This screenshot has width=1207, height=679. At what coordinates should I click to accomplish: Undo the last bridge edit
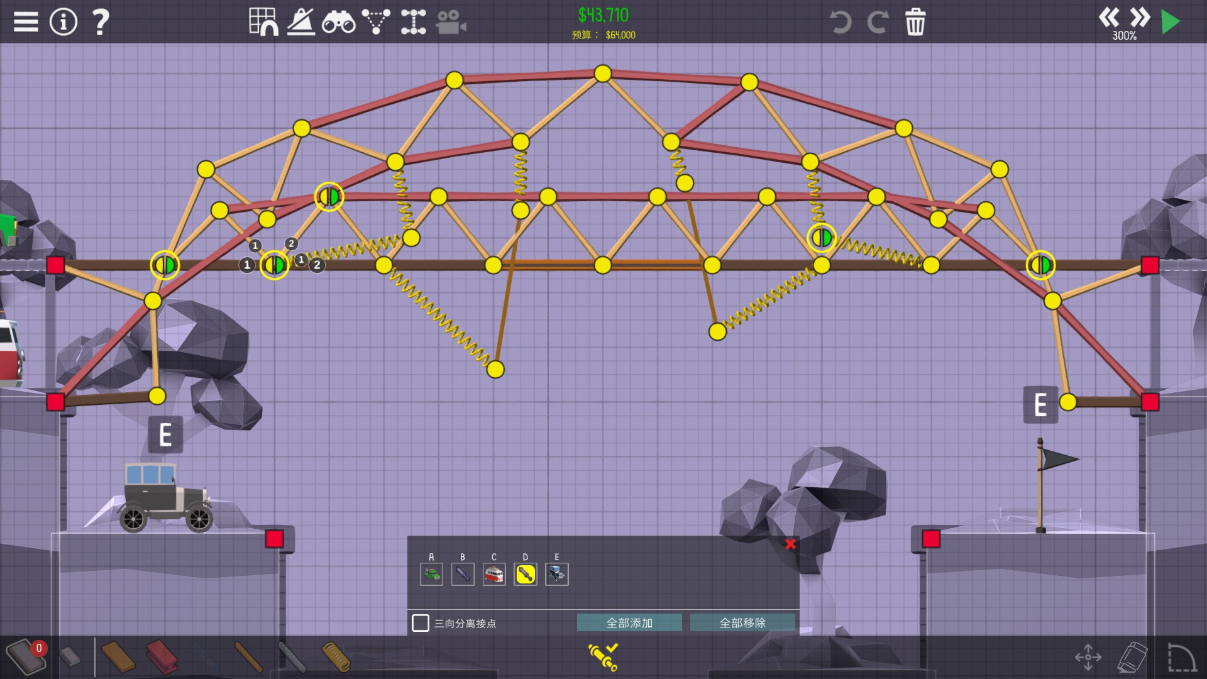pyautogui.click(x=840, y=23)
